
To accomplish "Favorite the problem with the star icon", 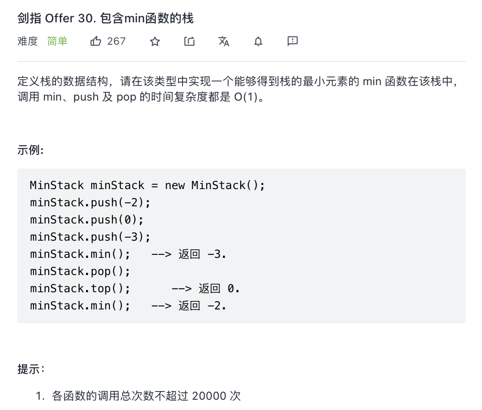I will click(x=155, y=41).
